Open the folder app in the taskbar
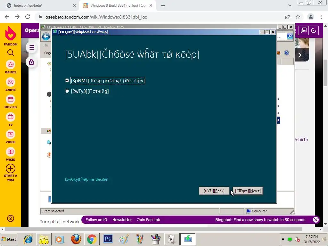The height and width of the screenshot is (246, 328). pyautogui.click(x=44, y=239)
